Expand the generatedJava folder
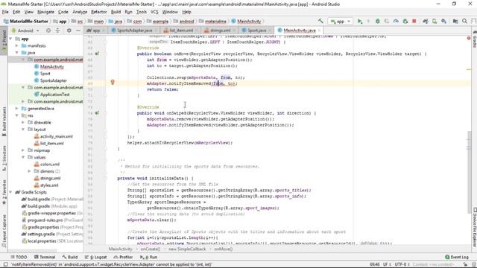The width and height of the screenshot is (477, 268). coord(16,109)
